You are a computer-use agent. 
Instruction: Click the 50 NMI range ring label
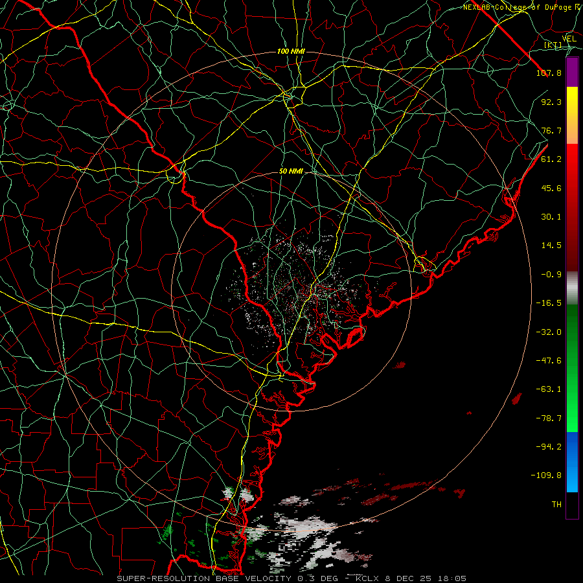click(291, 172)
